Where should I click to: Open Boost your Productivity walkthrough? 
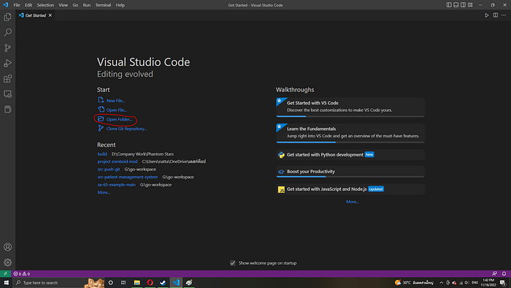350,172
